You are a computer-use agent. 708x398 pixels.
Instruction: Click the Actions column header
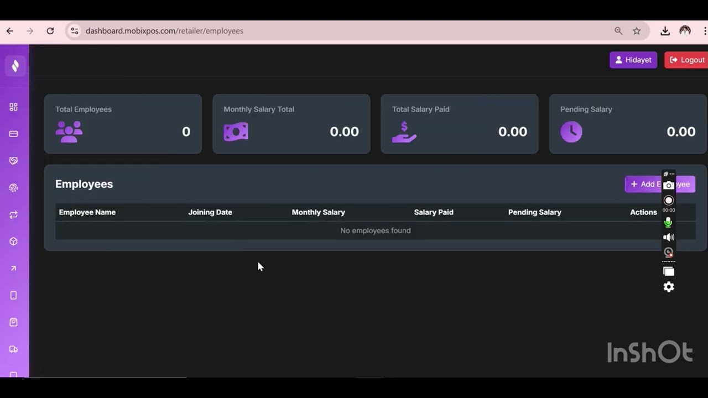(x=643, y=212)
